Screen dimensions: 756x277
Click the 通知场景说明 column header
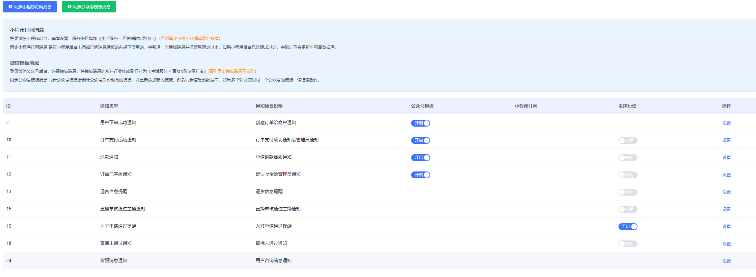(x=269, y=106)
